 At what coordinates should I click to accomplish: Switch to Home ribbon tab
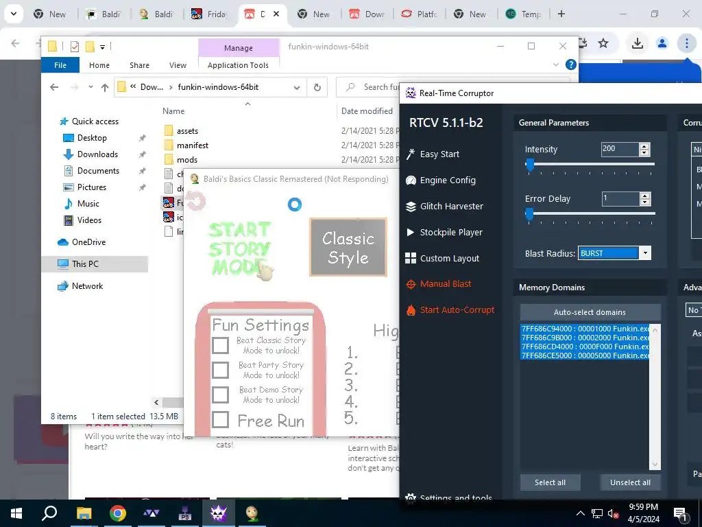pos(99,65)
